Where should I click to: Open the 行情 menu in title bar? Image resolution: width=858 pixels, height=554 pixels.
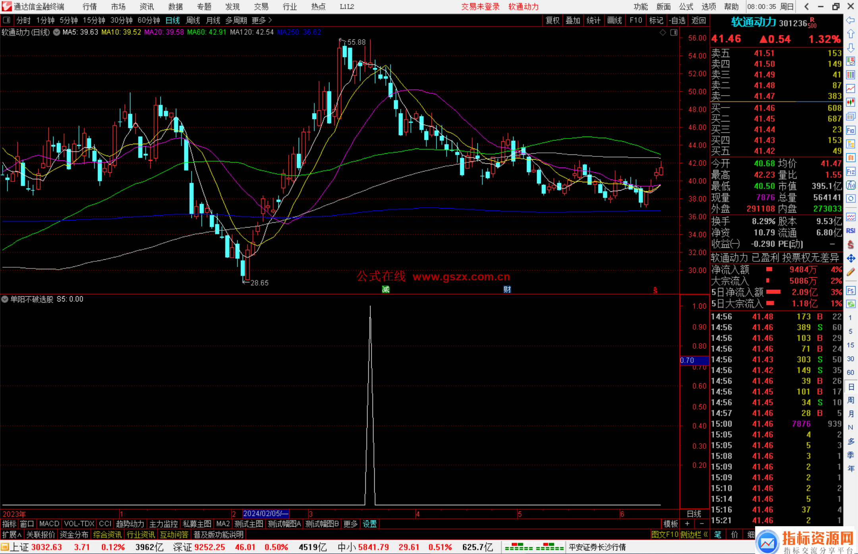click(x=90, y=7)
